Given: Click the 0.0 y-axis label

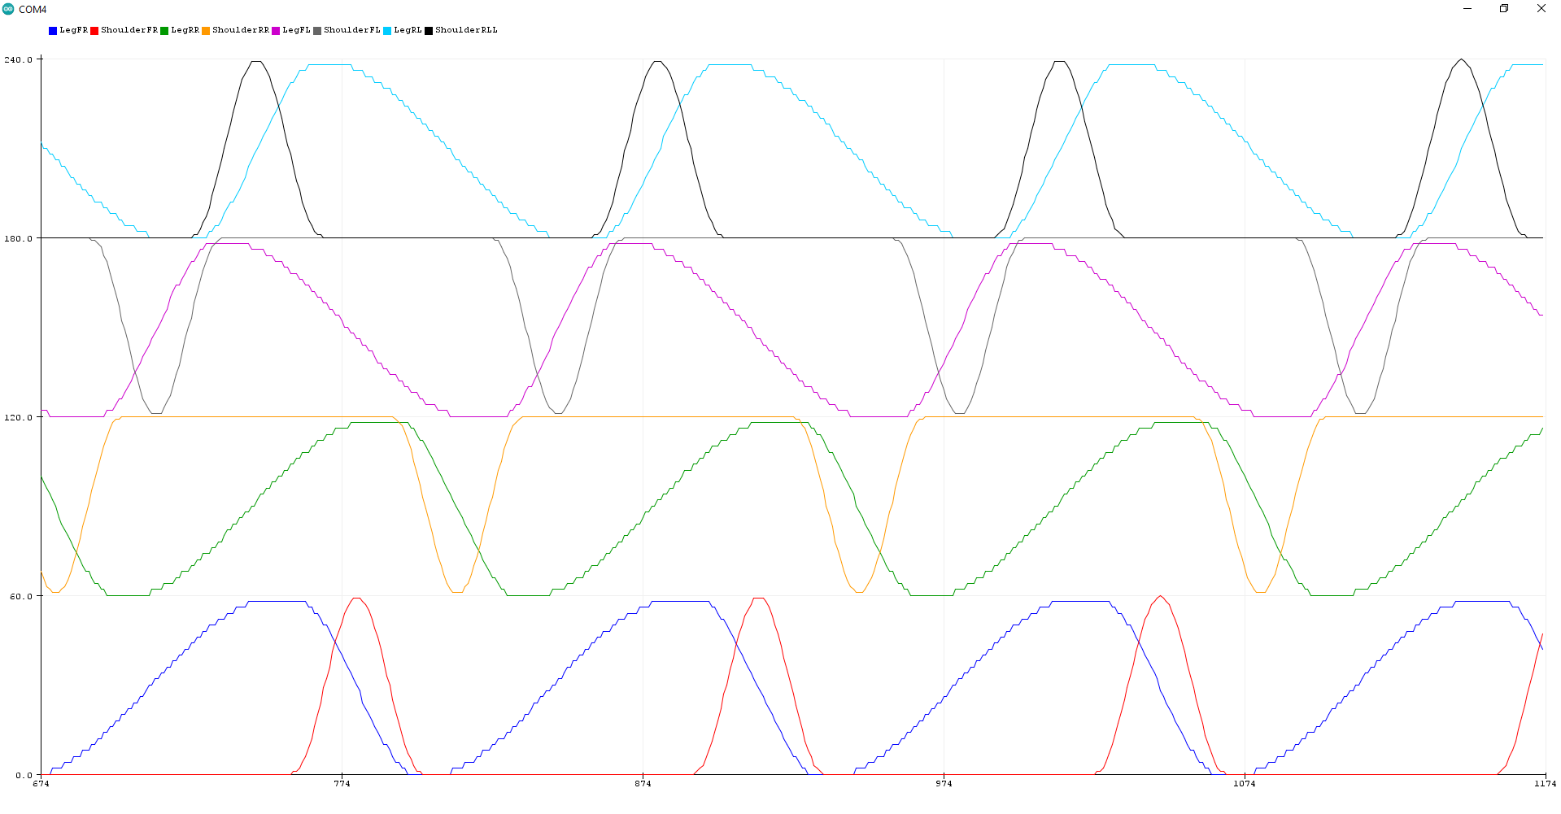Looking at the screenshot, I should 24,775.
